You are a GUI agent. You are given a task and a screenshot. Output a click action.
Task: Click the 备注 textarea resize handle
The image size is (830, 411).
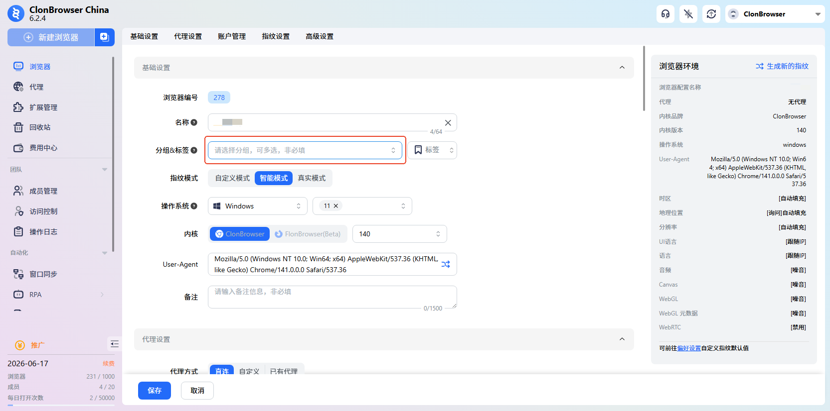click(x=454, y=306)
